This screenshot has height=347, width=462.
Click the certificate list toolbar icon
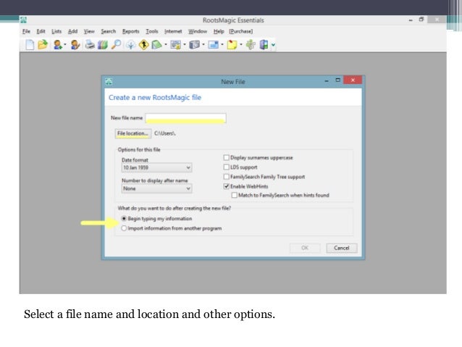tap(176, 45)
